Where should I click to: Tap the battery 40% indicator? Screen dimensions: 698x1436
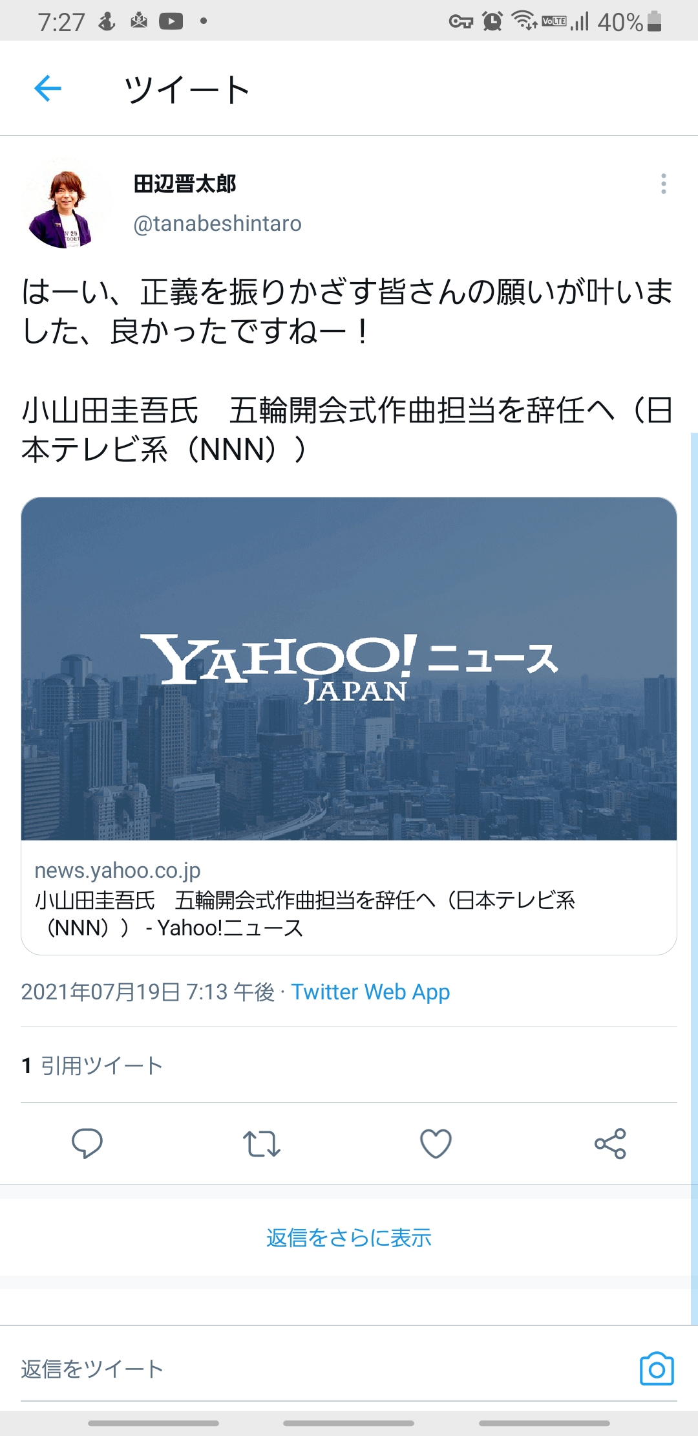[x=629, y=22]
